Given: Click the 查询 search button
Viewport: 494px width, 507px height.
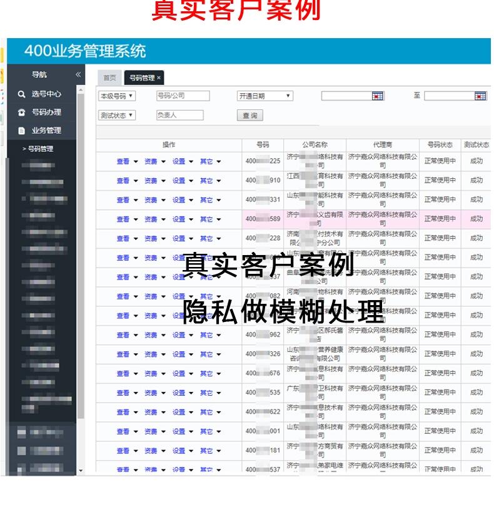Looking at the screenshot, I should tap(250, 116).
